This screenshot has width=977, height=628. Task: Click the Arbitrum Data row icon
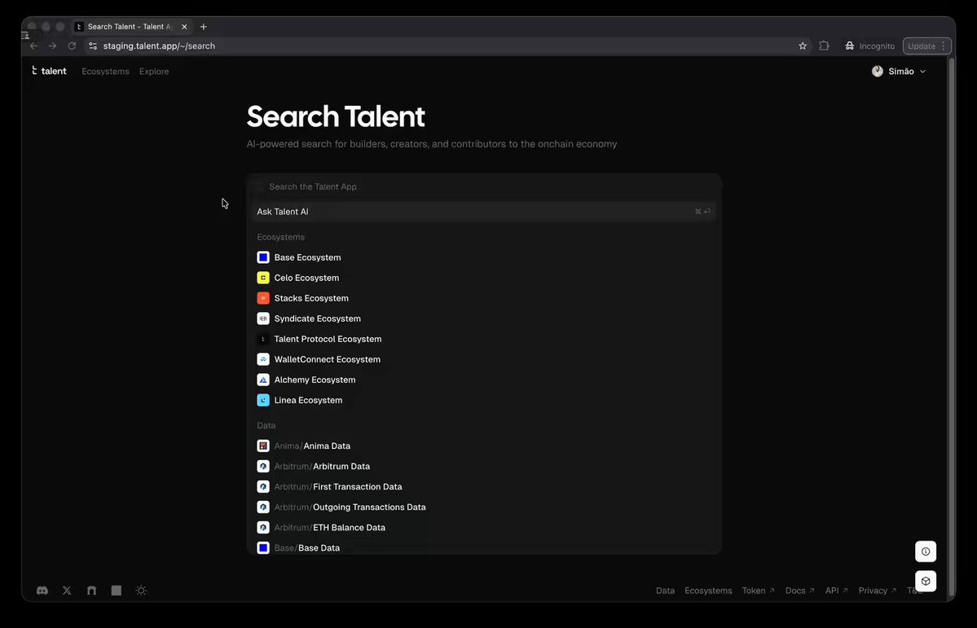(x=263, y=466)
